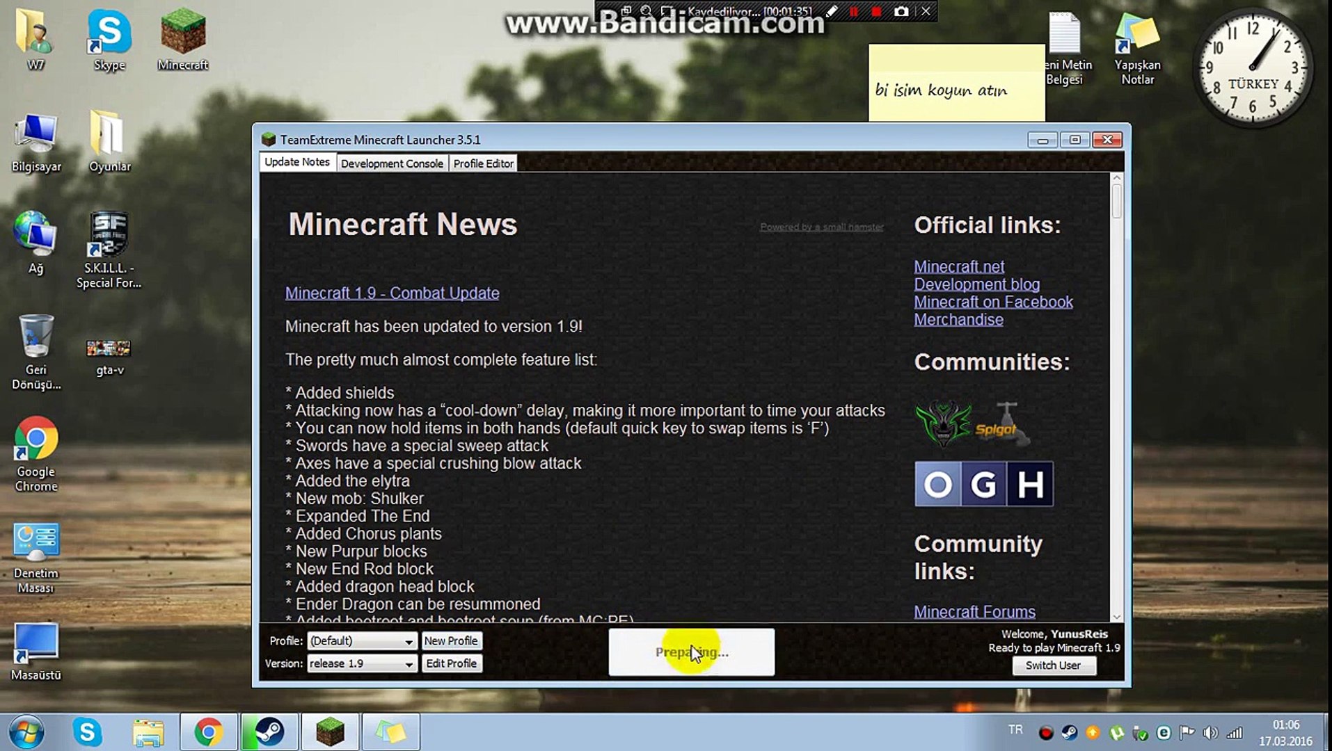Open the Minecraft on Facebook link
The image size is (1332, 751).
(993, 302)
